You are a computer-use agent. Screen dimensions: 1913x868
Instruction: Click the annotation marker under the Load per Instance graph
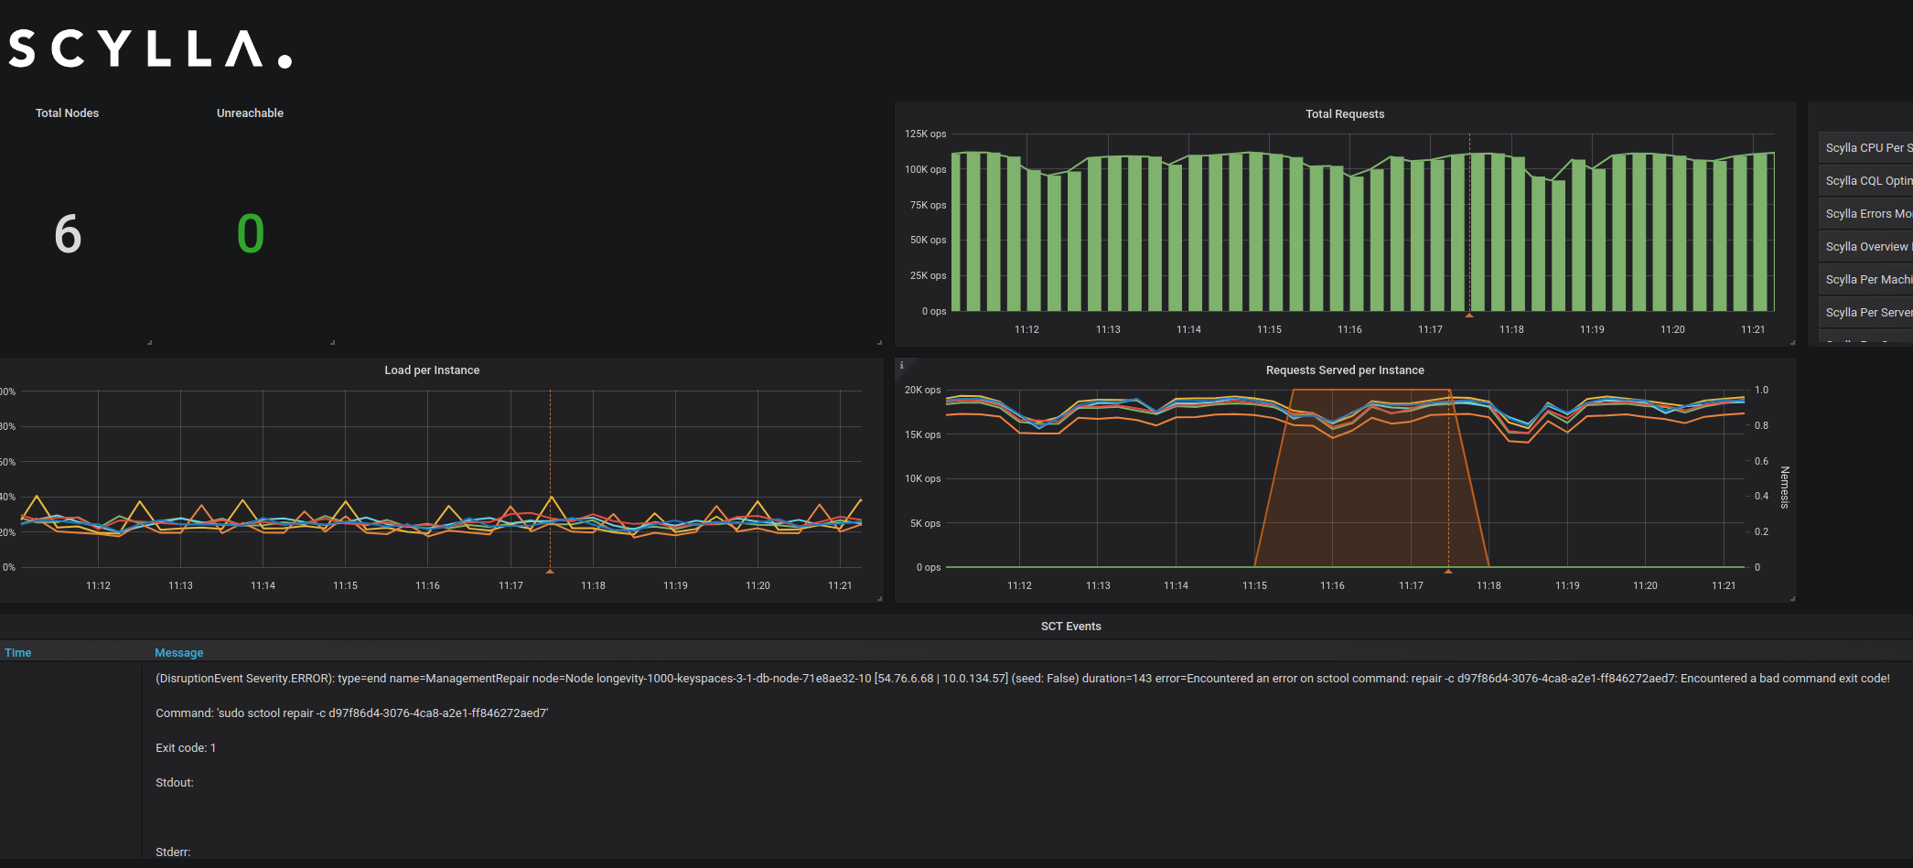tap(550, 570)
